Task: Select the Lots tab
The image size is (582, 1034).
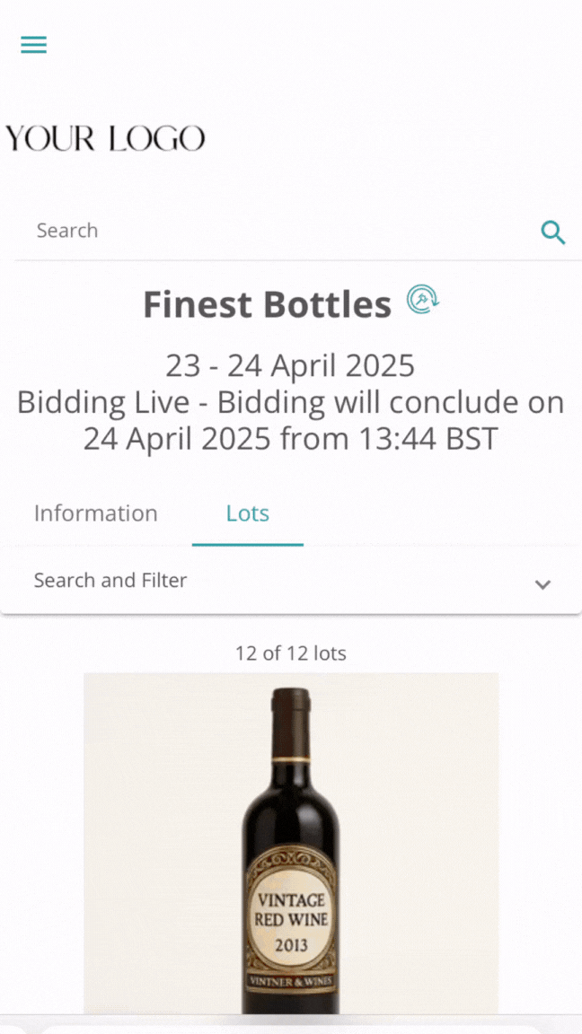Action: pos(248,513)
